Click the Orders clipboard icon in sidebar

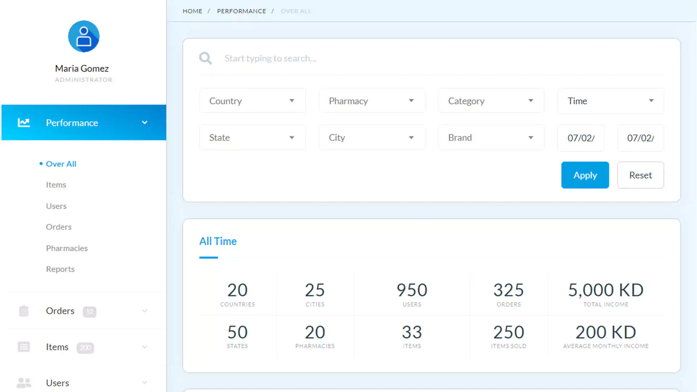pyautogui.click(x=24, y=311)
